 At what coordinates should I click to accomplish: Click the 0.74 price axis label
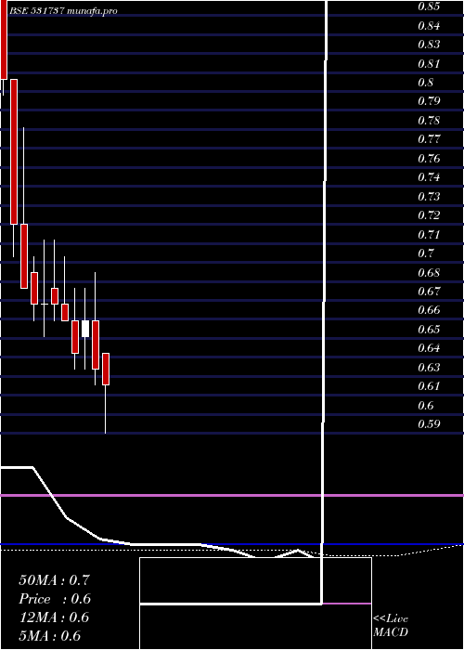point(429,177)
